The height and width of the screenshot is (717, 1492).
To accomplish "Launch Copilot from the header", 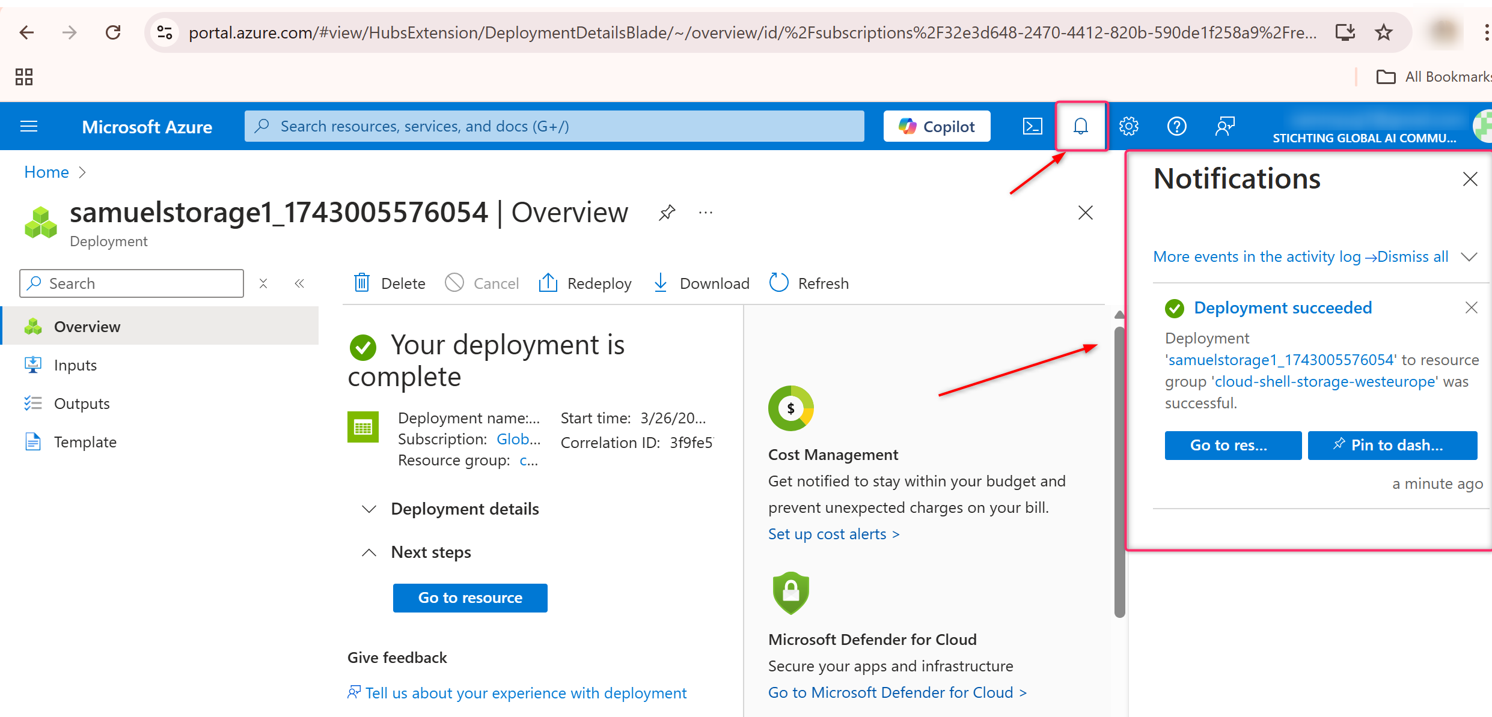I will pos(937,126).
